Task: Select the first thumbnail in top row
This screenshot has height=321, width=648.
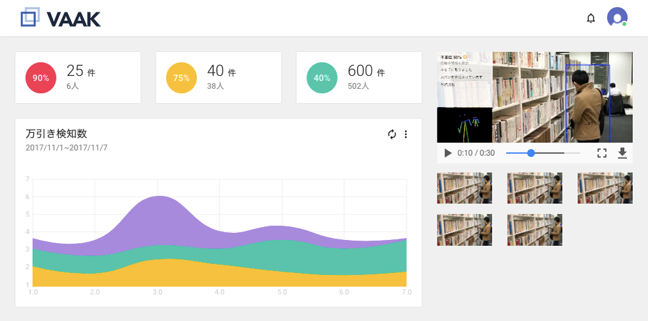Action: [465, 188]
